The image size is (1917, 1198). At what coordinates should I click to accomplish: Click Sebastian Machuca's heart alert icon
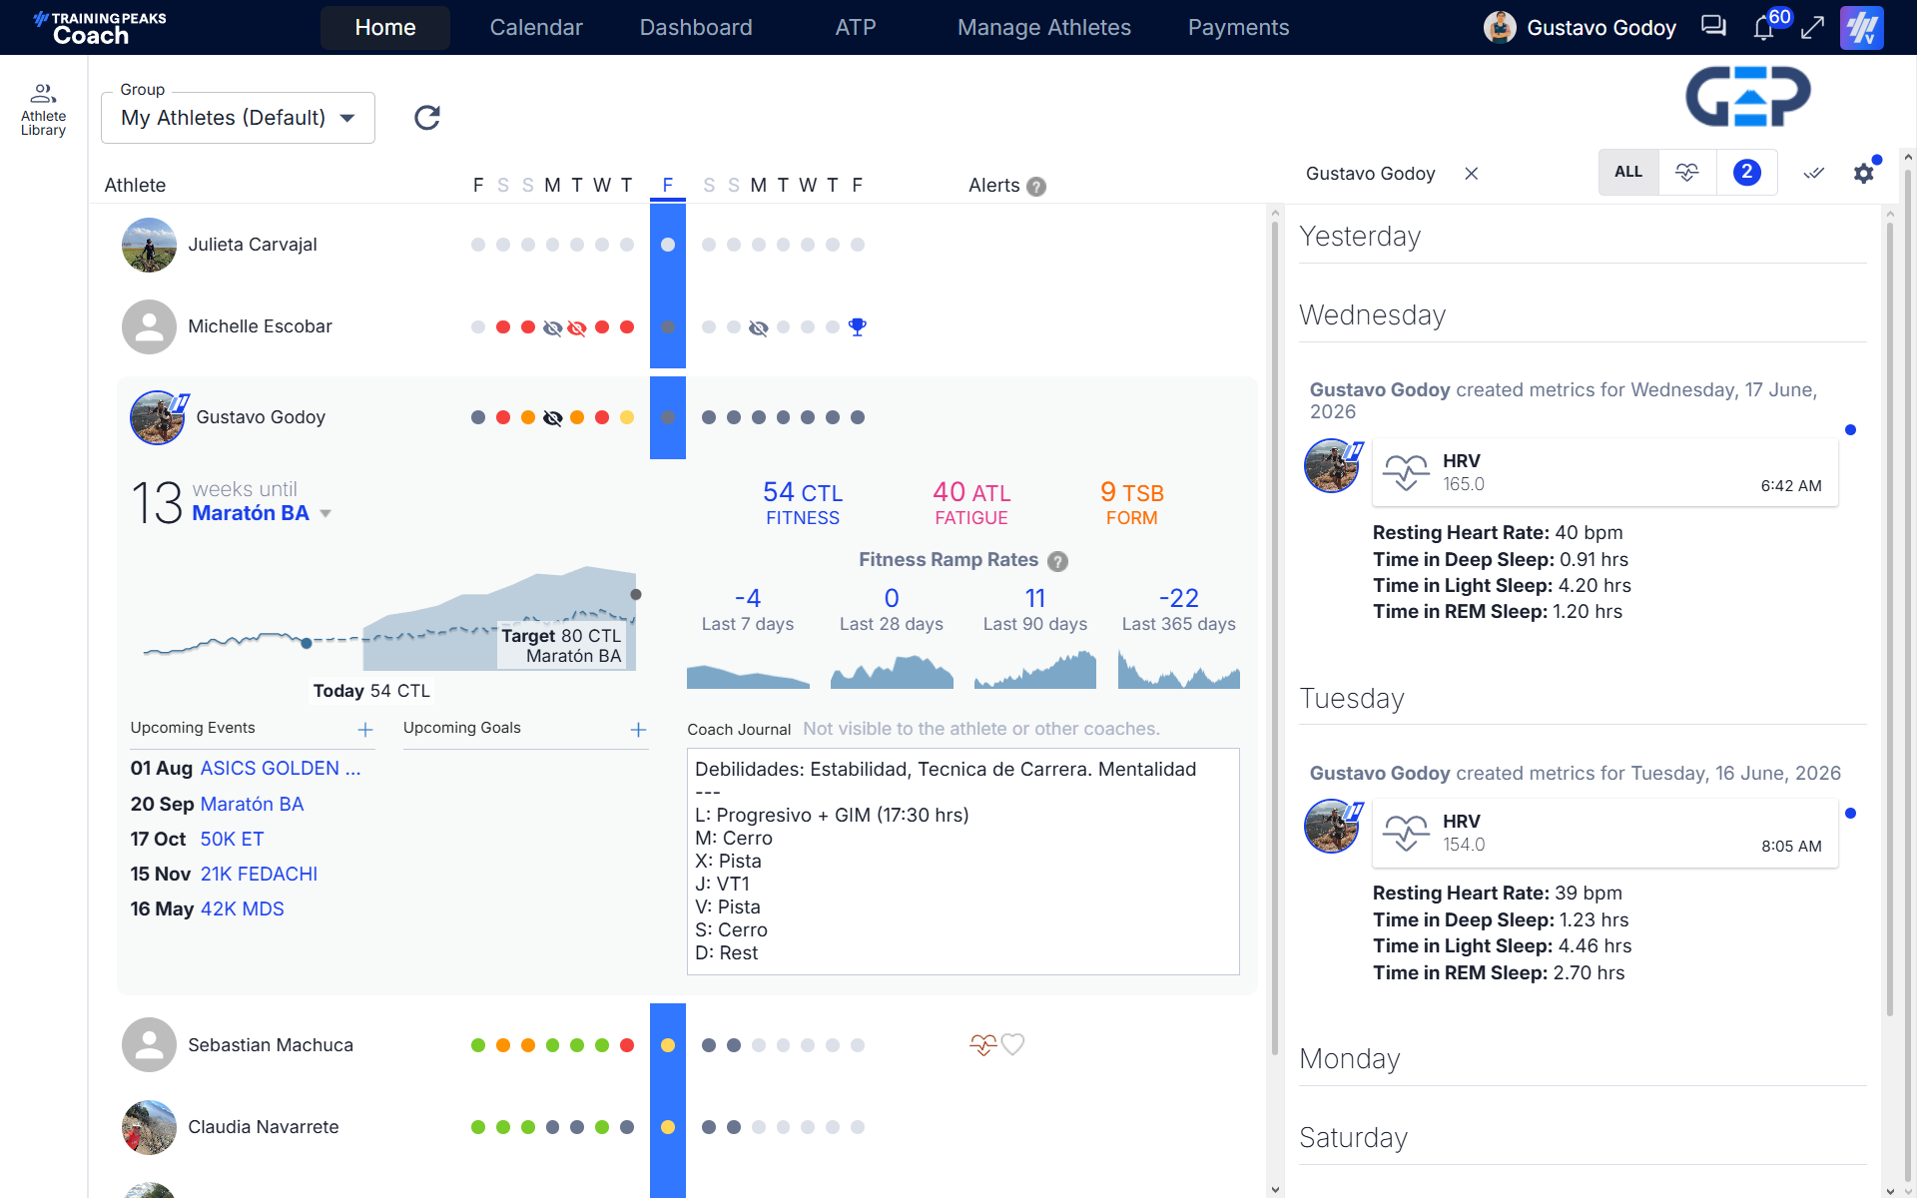click(1012, 1044)
